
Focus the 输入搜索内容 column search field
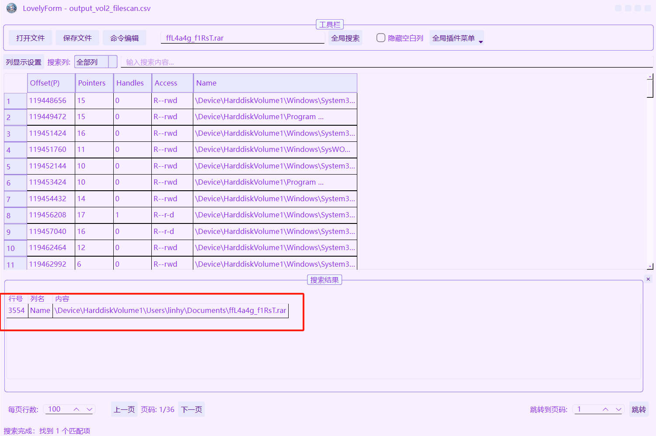387,62
